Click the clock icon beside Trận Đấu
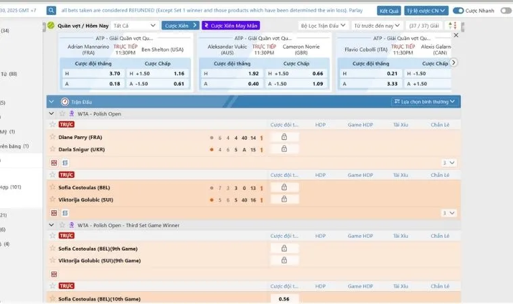513x304 pixels. (65, 101)
